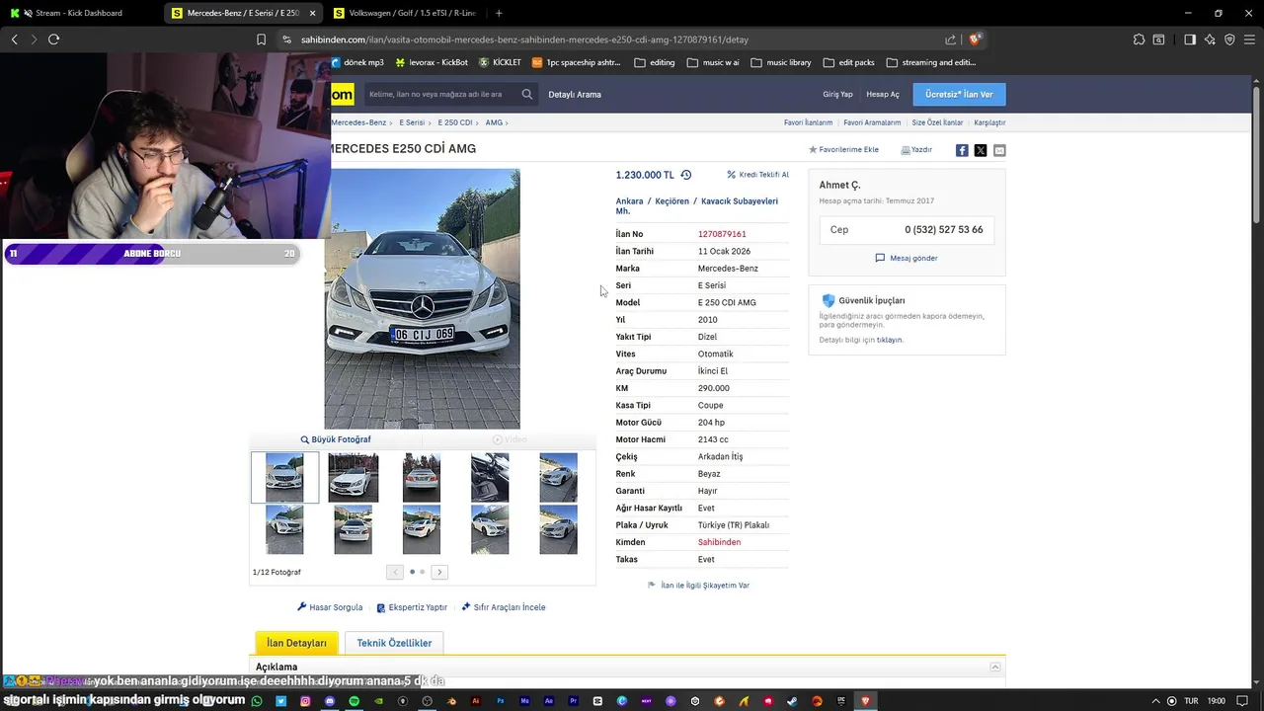Open price history clock icon next to 1.230.000 TL
1264x711 pixels.
tap(686, 175)
